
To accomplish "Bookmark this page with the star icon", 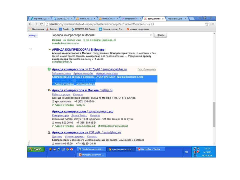I will (x=207, y=24).
